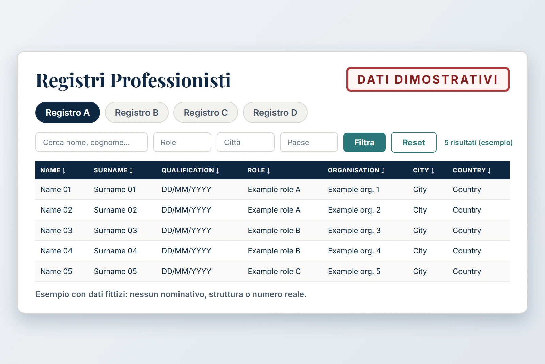Sort by the COUNTRY column header
This screenshot has width=545, height=364.
(472, 170)
